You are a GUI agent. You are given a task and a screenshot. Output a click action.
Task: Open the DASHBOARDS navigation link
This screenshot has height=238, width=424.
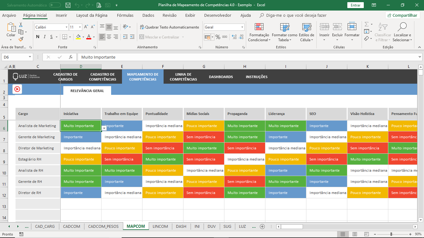point(221,77)
